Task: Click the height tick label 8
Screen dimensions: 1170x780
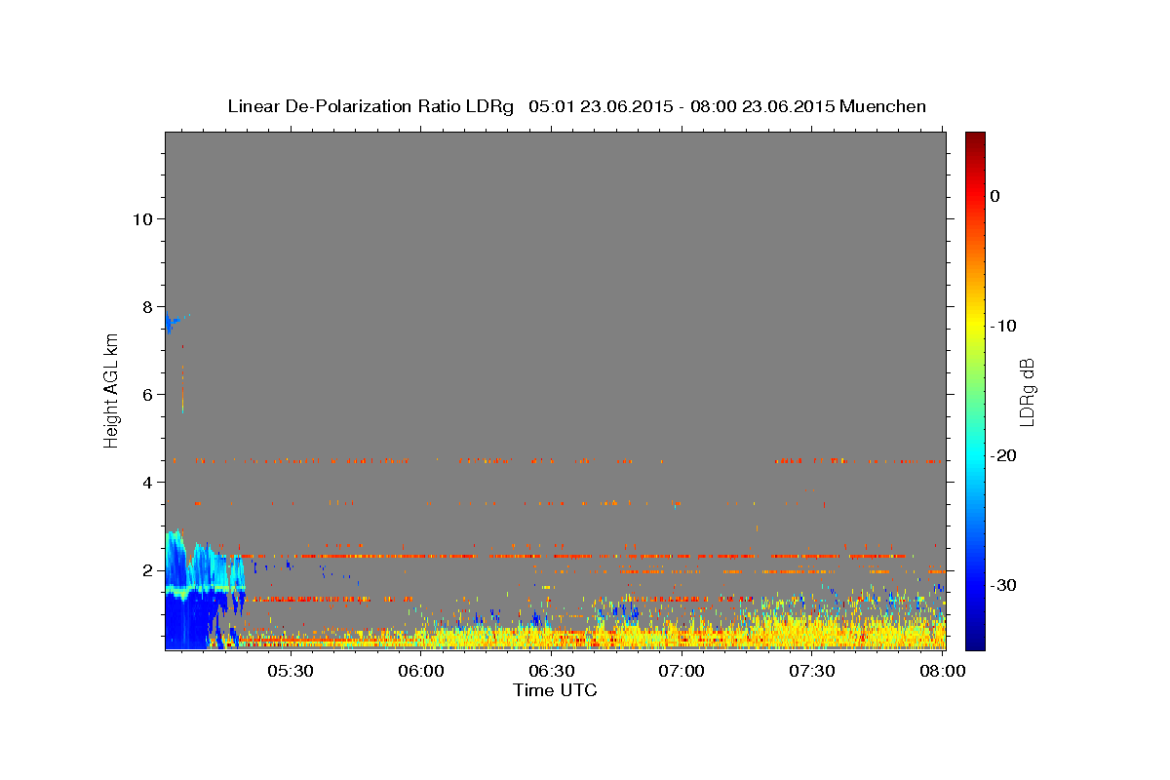Action: pyautogui.click(x=146, y=306)
